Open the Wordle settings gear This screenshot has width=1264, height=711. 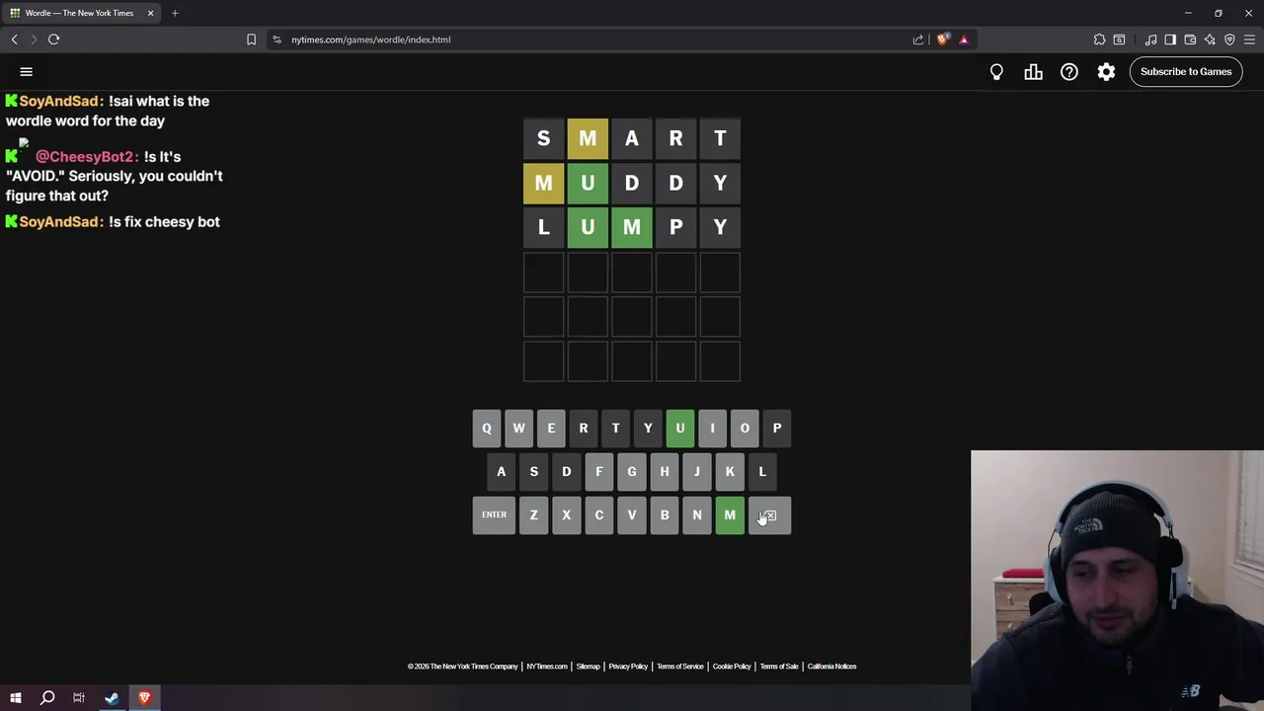click(1106, 71)
